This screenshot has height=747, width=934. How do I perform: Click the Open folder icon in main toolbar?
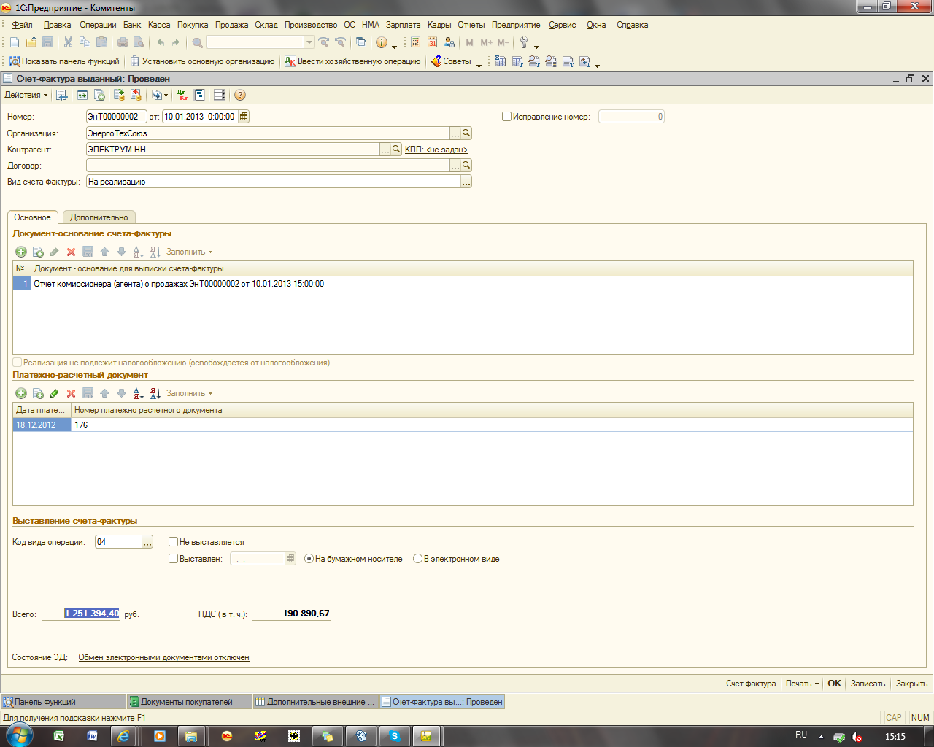pos(31,43)
